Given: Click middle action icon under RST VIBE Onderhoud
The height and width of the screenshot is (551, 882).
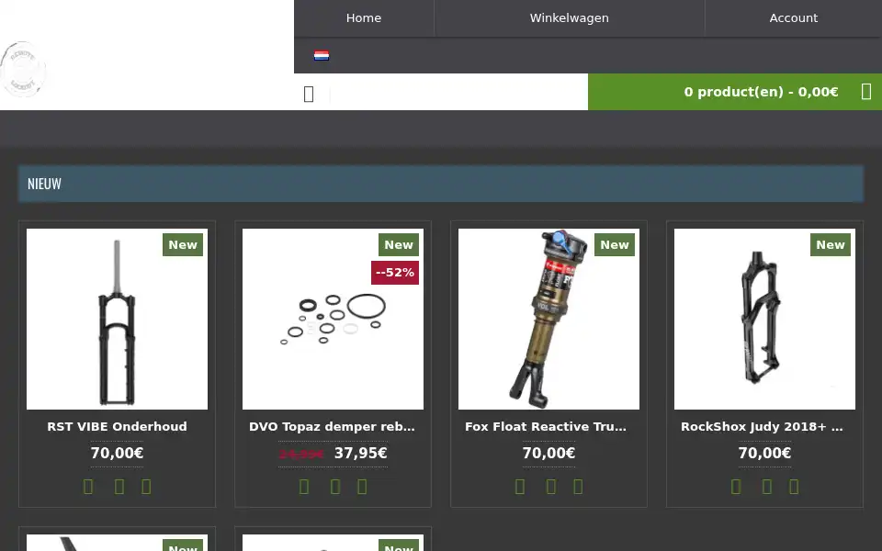Looking at the screenshot, I should coord(119,487).
